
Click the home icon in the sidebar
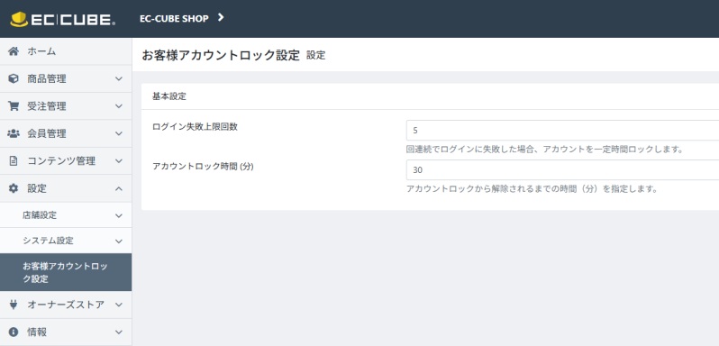coord(14,51)
